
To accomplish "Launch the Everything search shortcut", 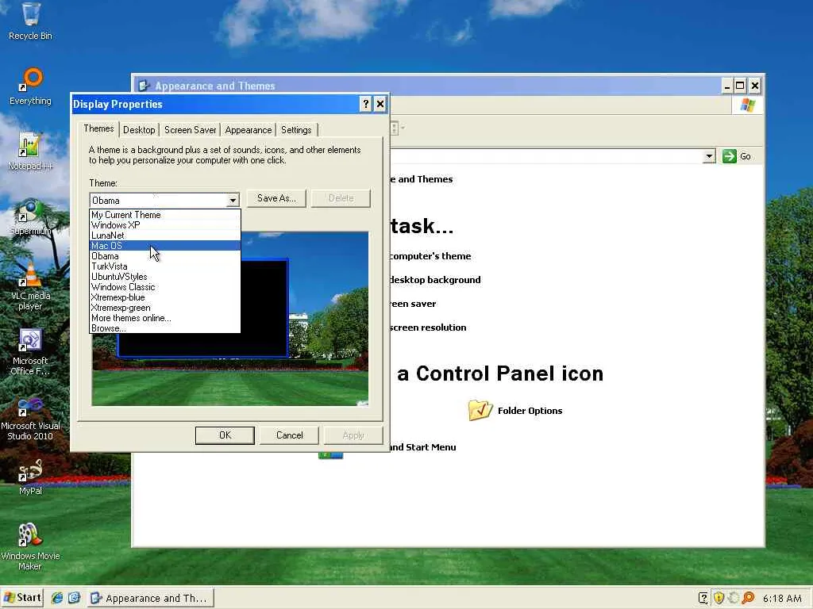I will pos(31,86).
